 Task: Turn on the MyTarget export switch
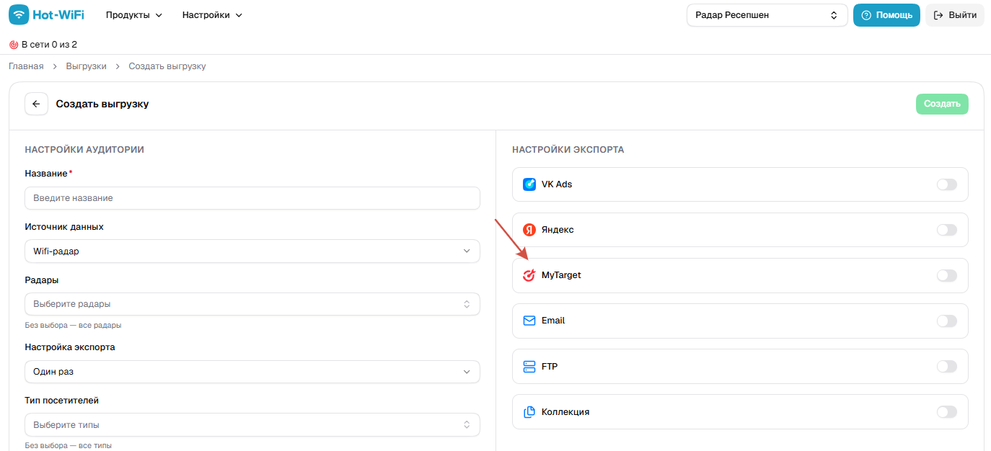coord(947,275)
